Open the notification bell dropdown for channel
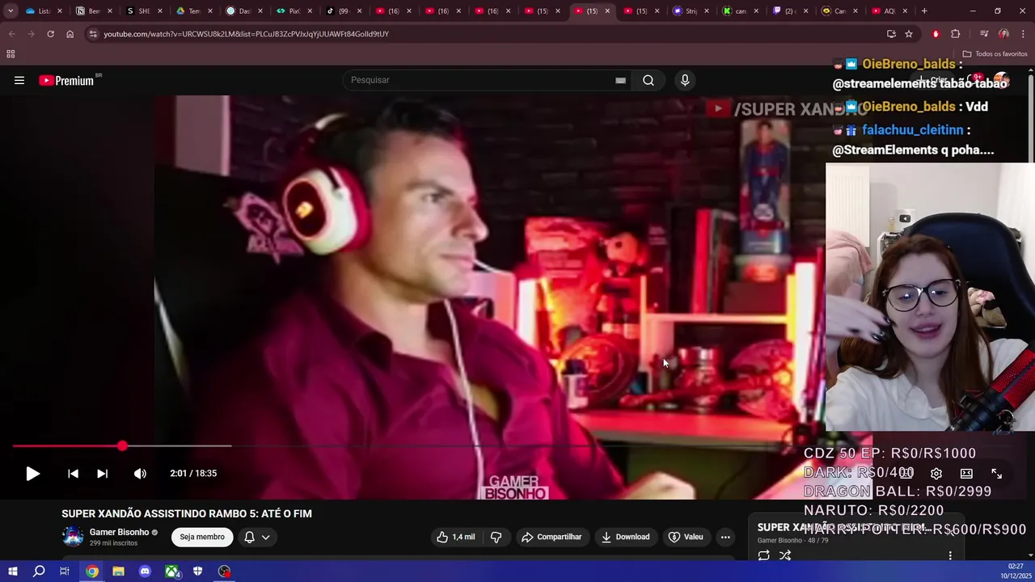This screenshot has height=582, width=1035. pyautogui.click(x=257, y=537)
